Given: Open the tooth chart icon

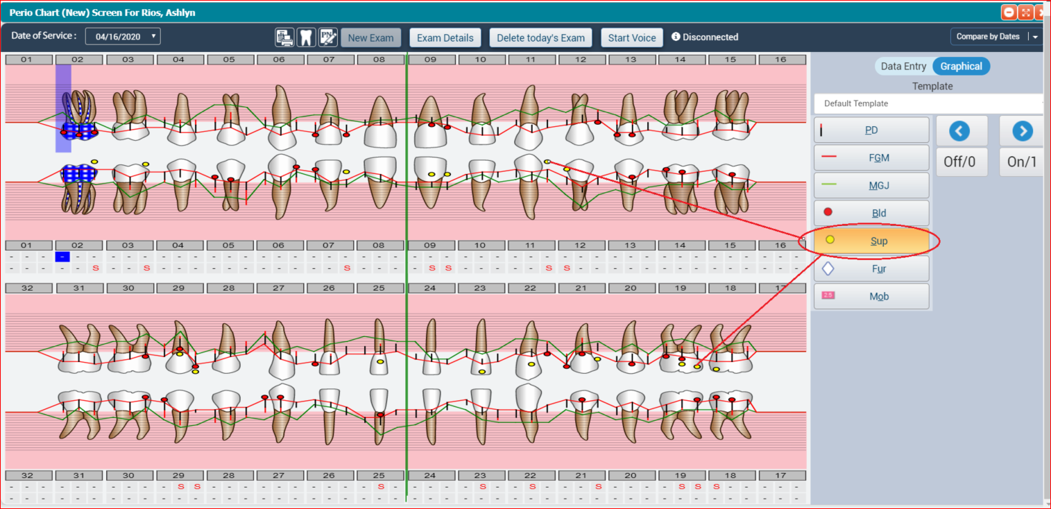Looking at the screenshot, I should pos(306,37).
